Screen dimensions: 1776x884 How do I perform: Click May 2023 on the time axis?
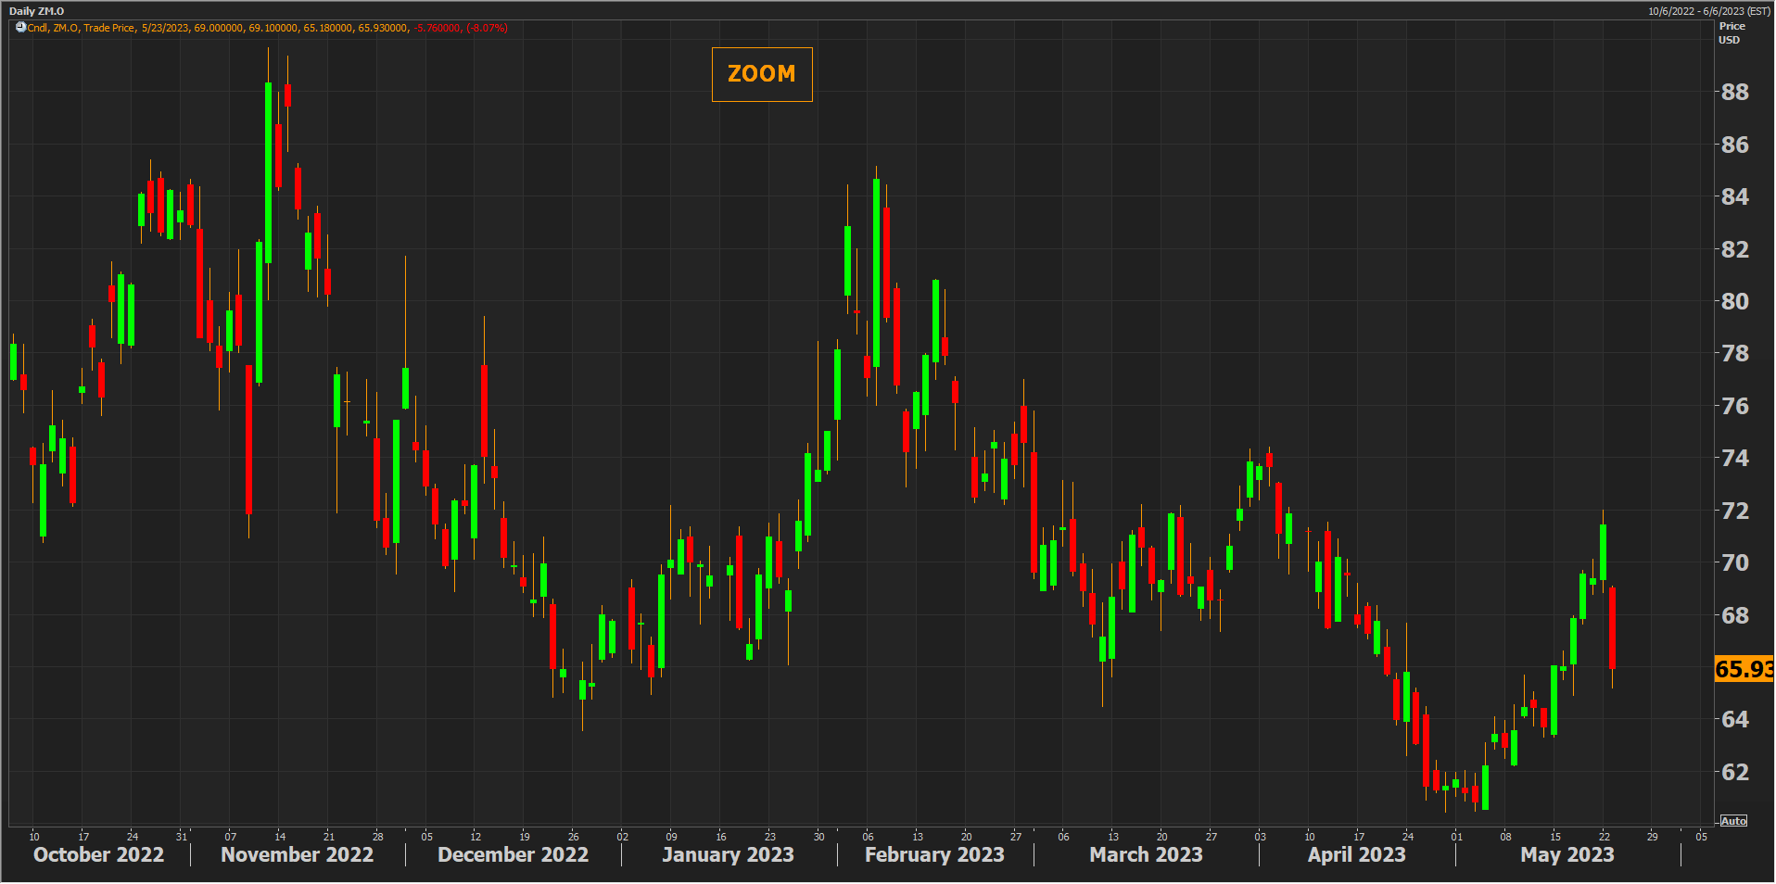pyautogui.click(x=1567, y=854)
